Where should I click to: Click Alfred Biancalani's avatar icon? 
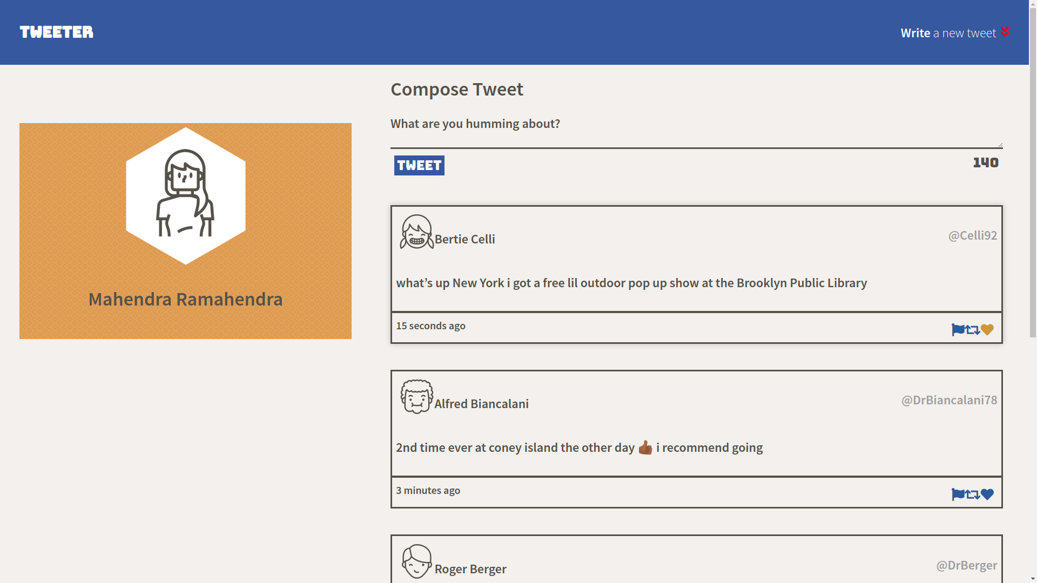(416, 397)
